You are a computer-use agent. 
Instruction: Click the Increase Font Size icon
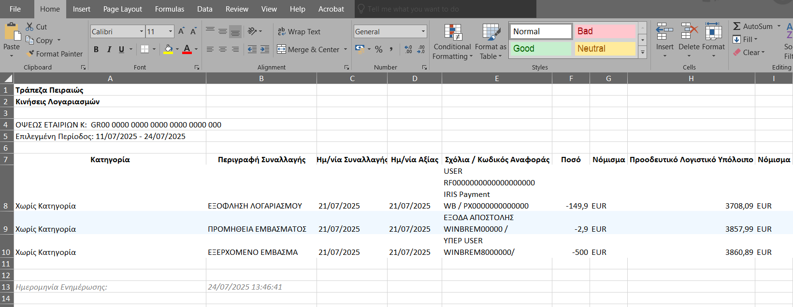coord(181,31)
